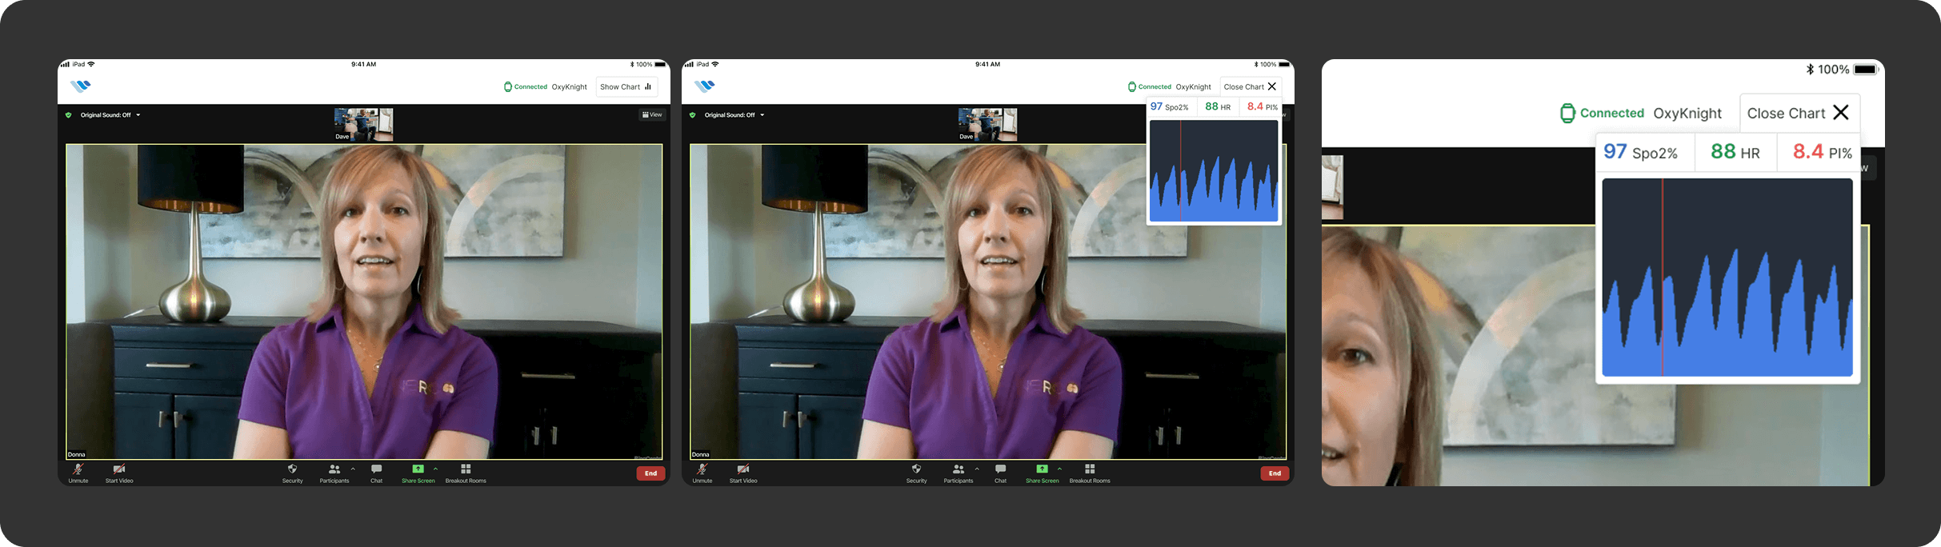Screen dimensions: 1941x547
Task: Click the Show Chart button
Action: pyautogui.click(x=626, y=86)
